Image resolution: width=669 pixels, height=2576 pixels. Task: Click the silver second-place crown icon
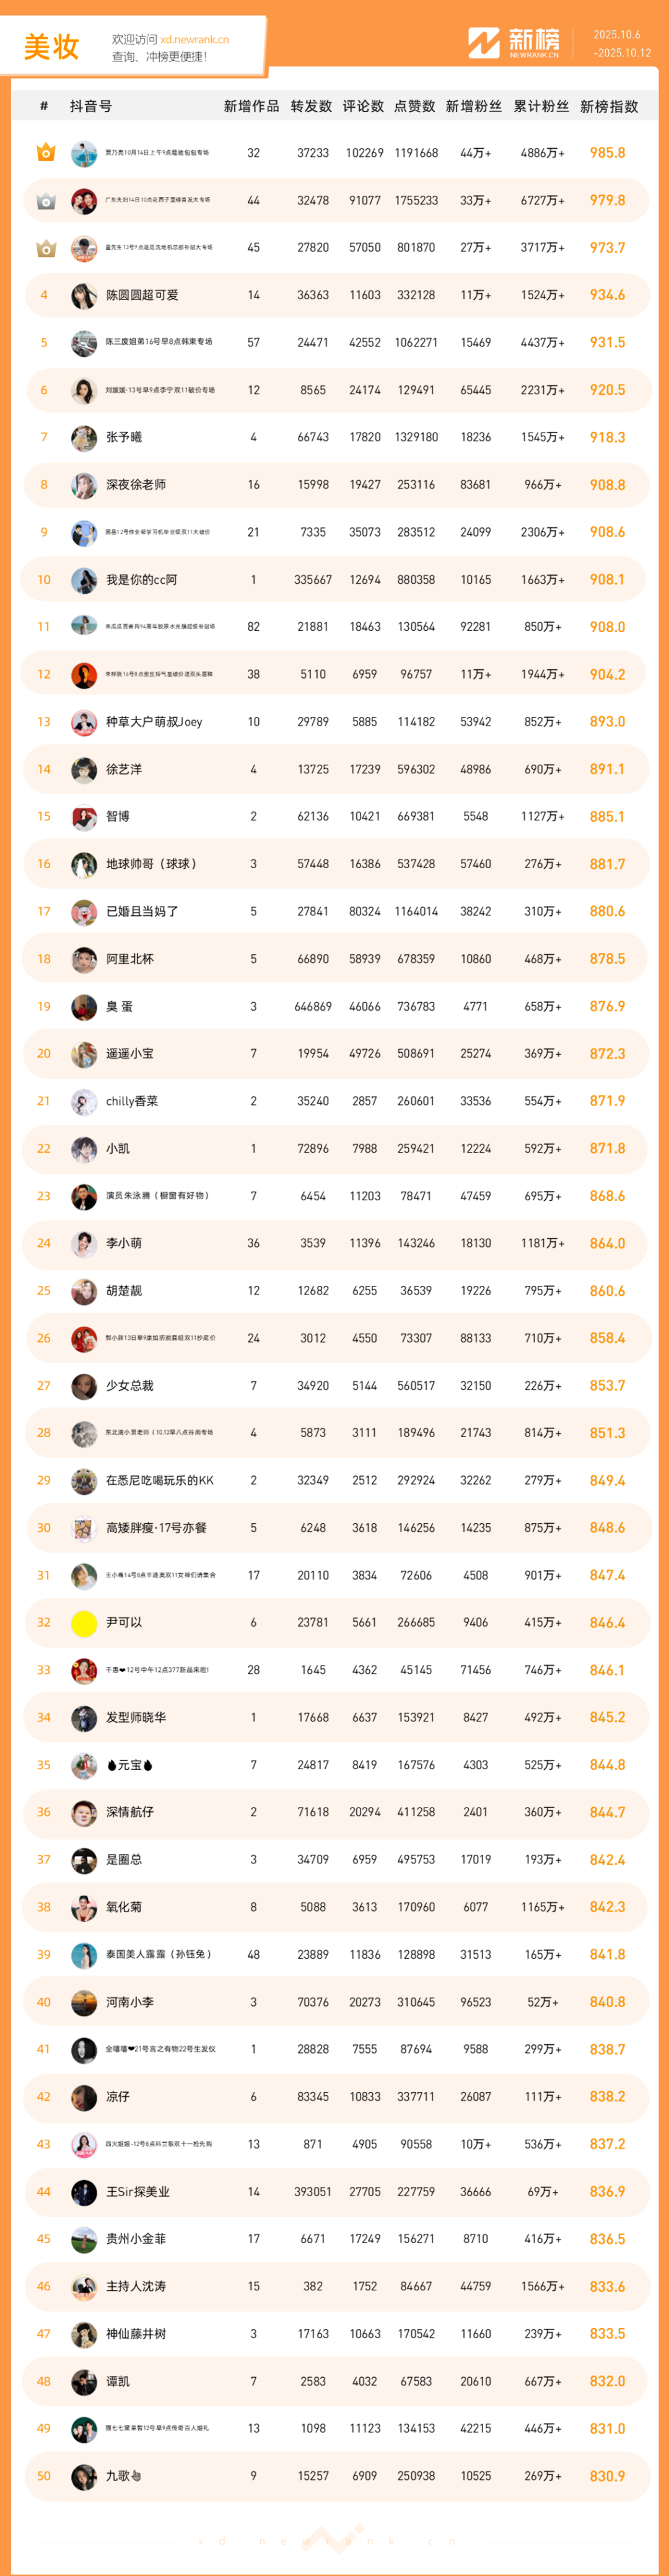click(45, 201)
